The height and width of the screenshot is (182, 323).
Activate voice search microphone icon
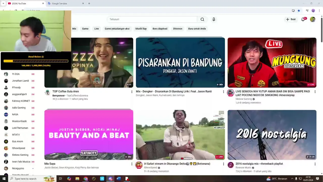pyautogui.click(x=214, y=19)
